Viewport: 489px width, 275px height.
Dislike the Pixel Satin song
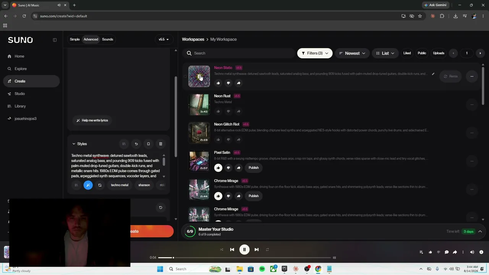(x=228, y=168)
